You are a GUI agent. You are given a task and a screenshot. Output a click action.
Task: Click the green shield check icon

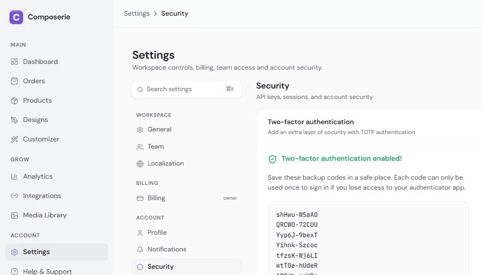[272, 159]
